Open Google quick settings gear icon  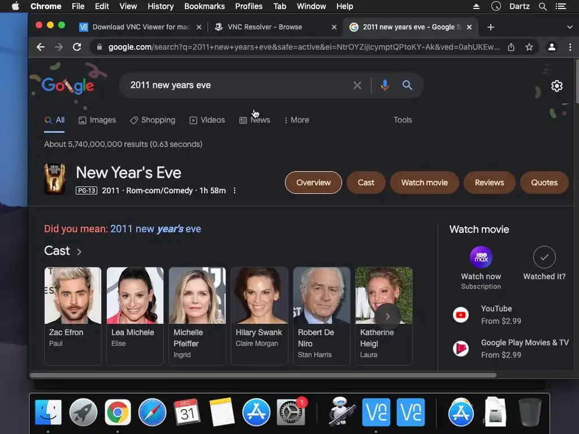point(557,86)
